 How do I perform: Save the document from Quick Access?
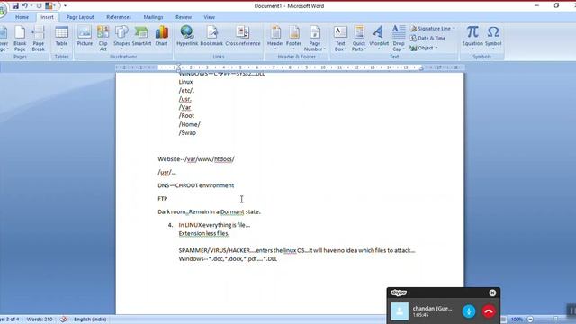[15, 6]
